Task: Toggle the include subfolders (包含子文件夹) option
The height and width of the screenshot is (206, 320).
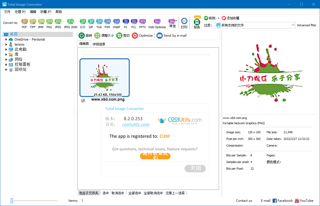Action: coord(89,193)
